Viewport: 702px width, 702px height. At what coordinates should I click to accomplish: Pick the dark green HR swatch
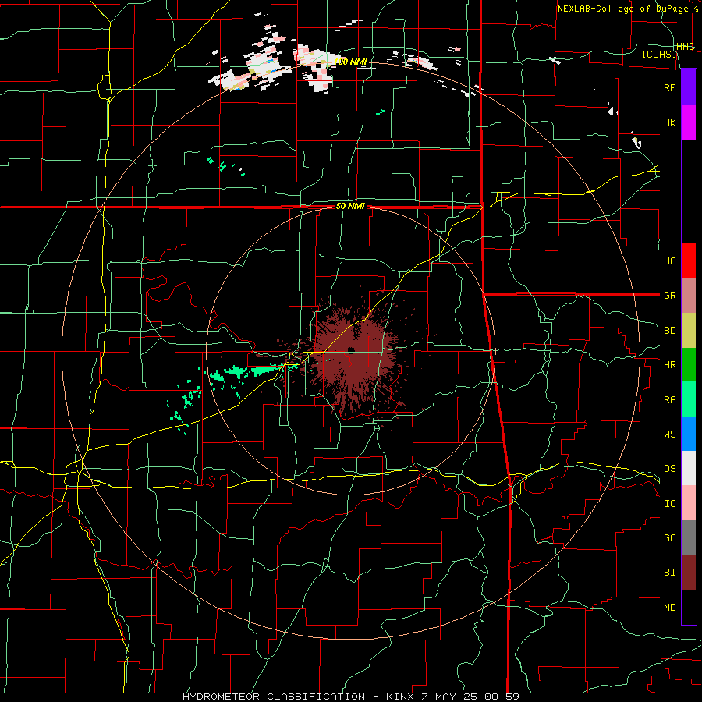click(689, 365)
